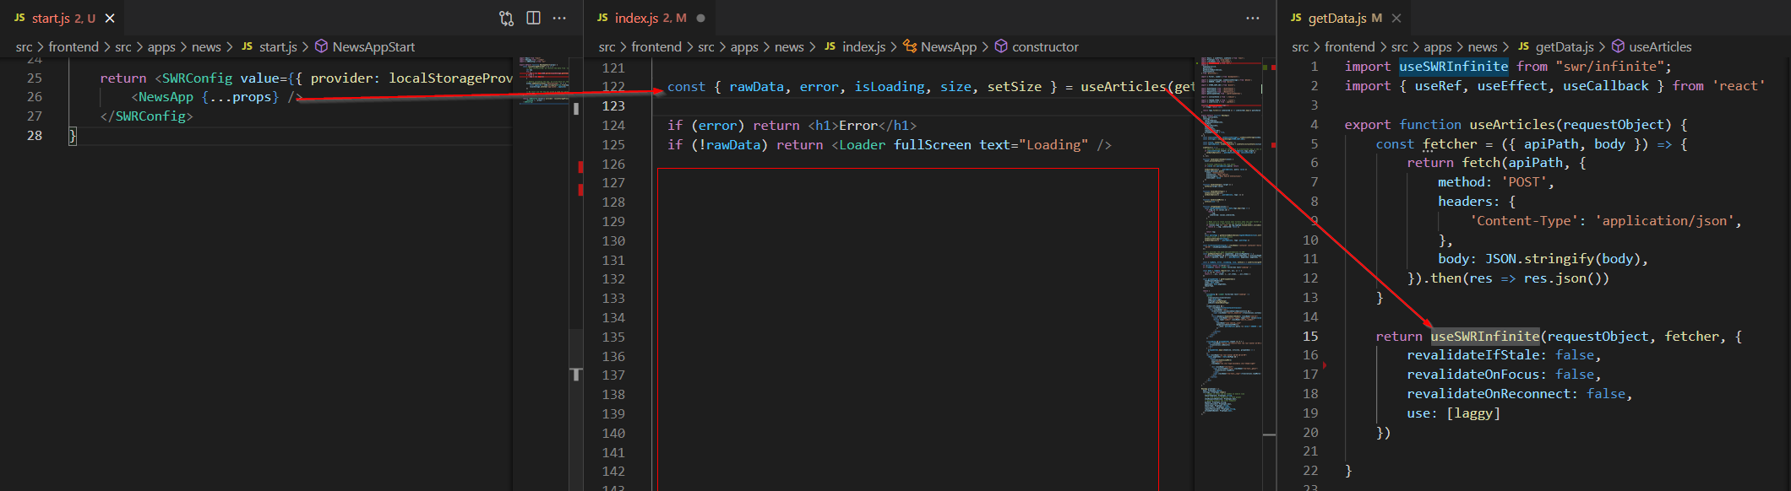
Task: Click Error heading text on index.js line 124
Action: click(857, 125)
